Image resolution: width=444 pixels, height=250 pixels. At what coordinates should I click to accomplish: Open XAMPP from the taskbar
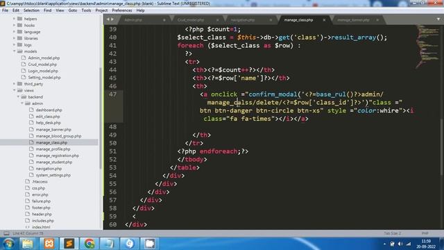click(x=49, y=244)
